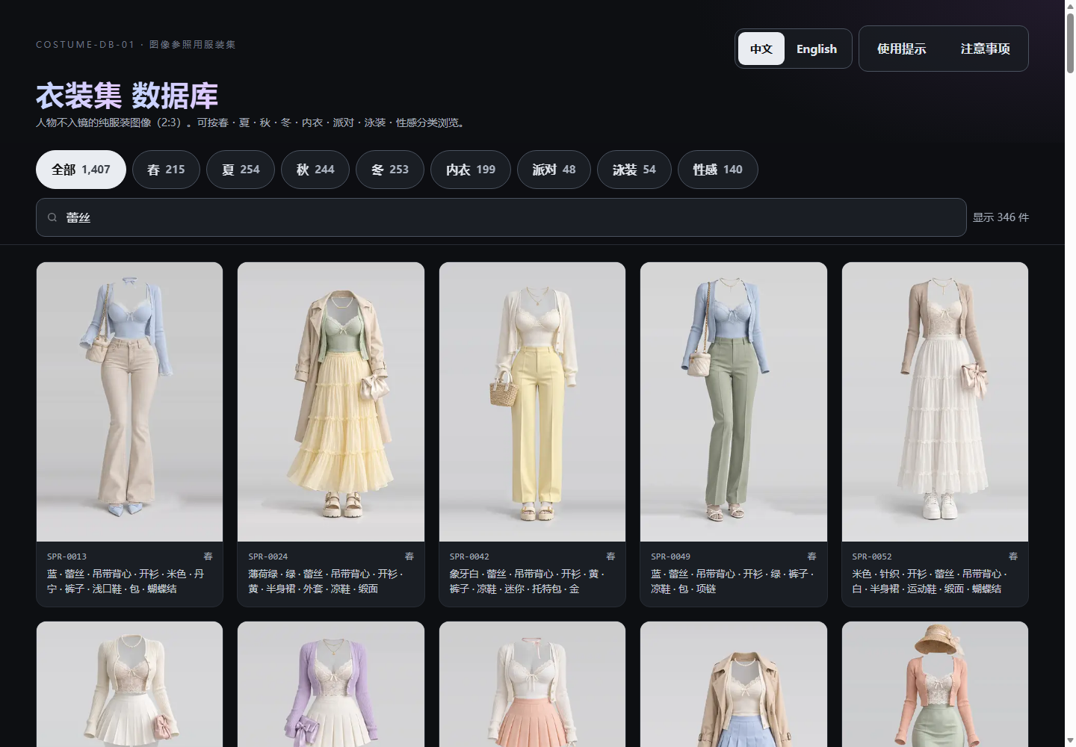Filter by 夏 254 category

pyautogui.click(x=241, y=170)
